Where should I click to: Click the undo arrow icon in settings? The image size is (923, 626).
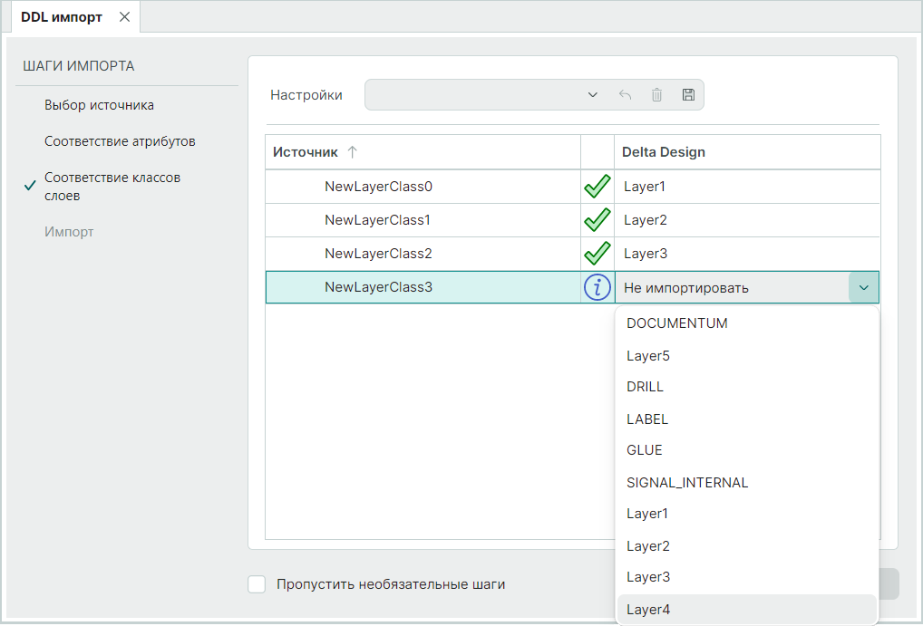click(625, 95)
